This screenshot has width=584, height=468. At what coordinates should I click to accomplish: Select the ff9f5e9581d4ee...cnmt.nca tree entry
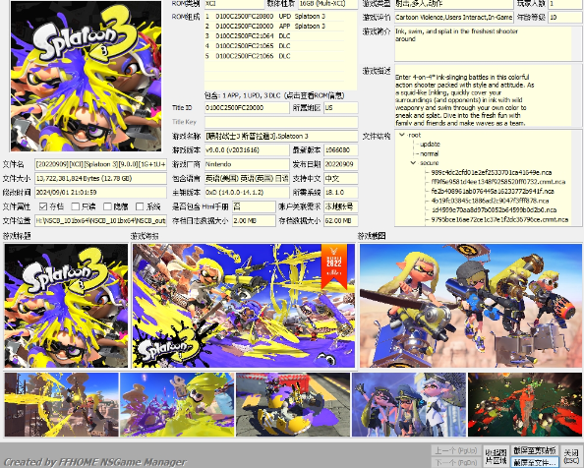pos(498,182)
